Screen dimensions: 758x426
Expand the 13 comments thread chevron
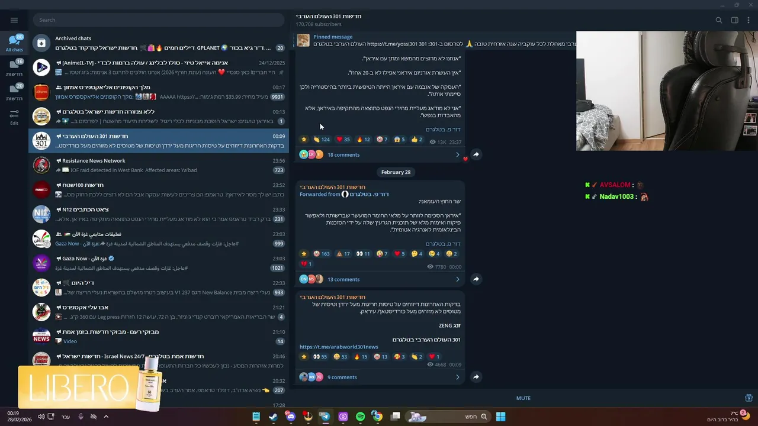457,279
